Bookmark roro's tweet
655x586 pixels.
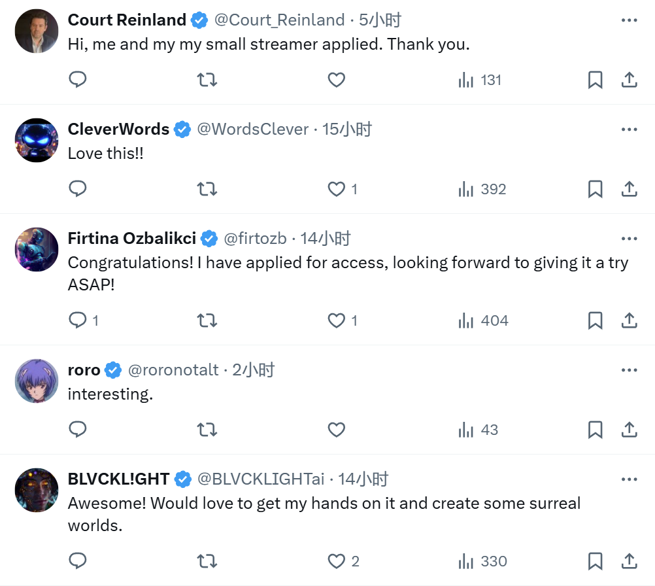tap(595, 430)
